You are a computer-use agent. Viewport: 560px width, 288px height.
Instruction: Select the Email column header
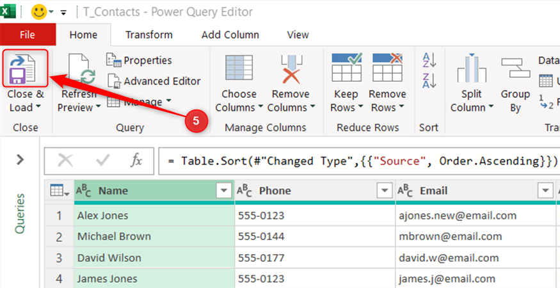[476, 191]
